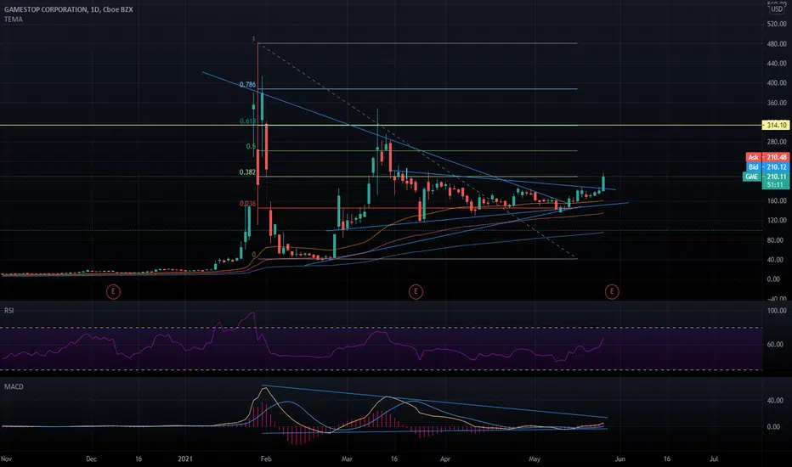
Task: Click the Jun label on time axis
Action: [x=619, y=459]
